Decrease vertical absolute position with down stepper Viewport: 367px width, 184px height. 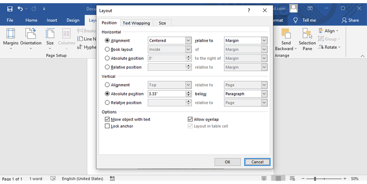(189, 96)
